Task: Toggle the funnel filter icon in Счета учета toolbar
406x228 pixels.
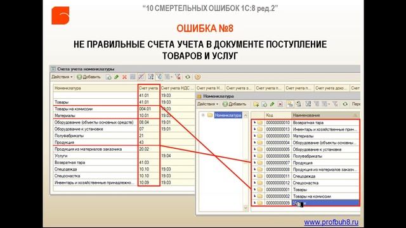Action: click(x=159, y=77)
